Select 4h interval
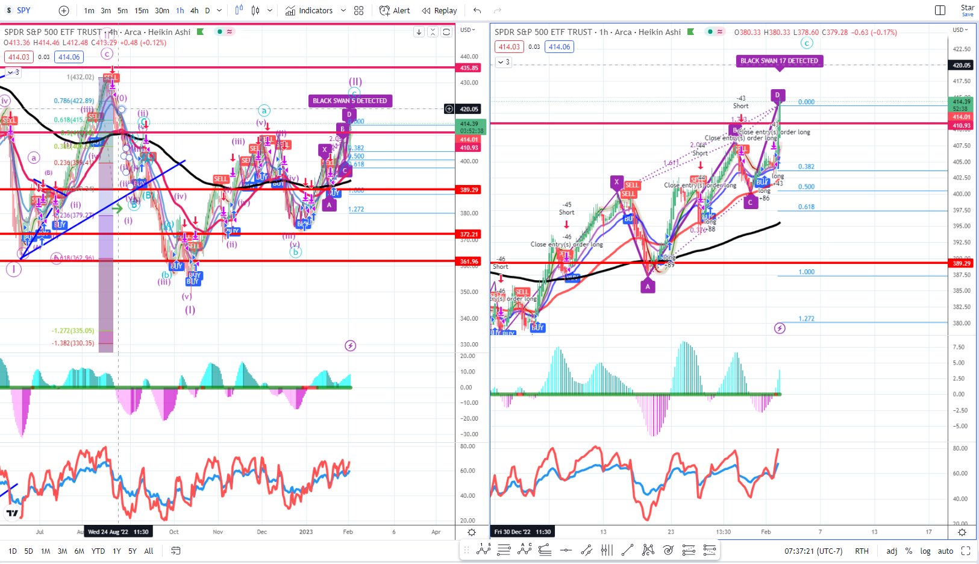This screenshot has width=979, height=564. tap(194, 10)
